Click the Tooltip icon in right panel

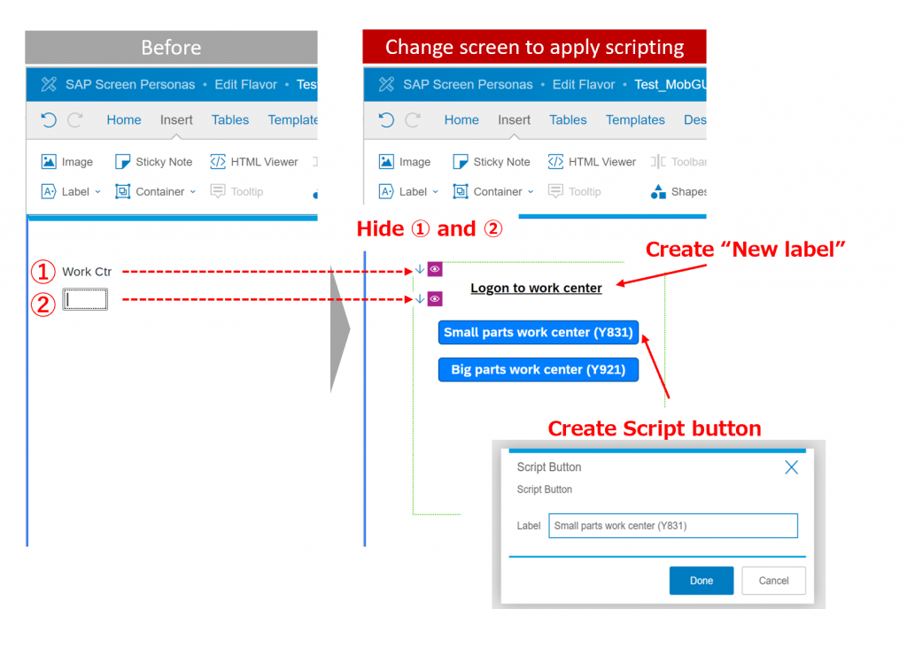pyautogui.click(x=555, y=191)
